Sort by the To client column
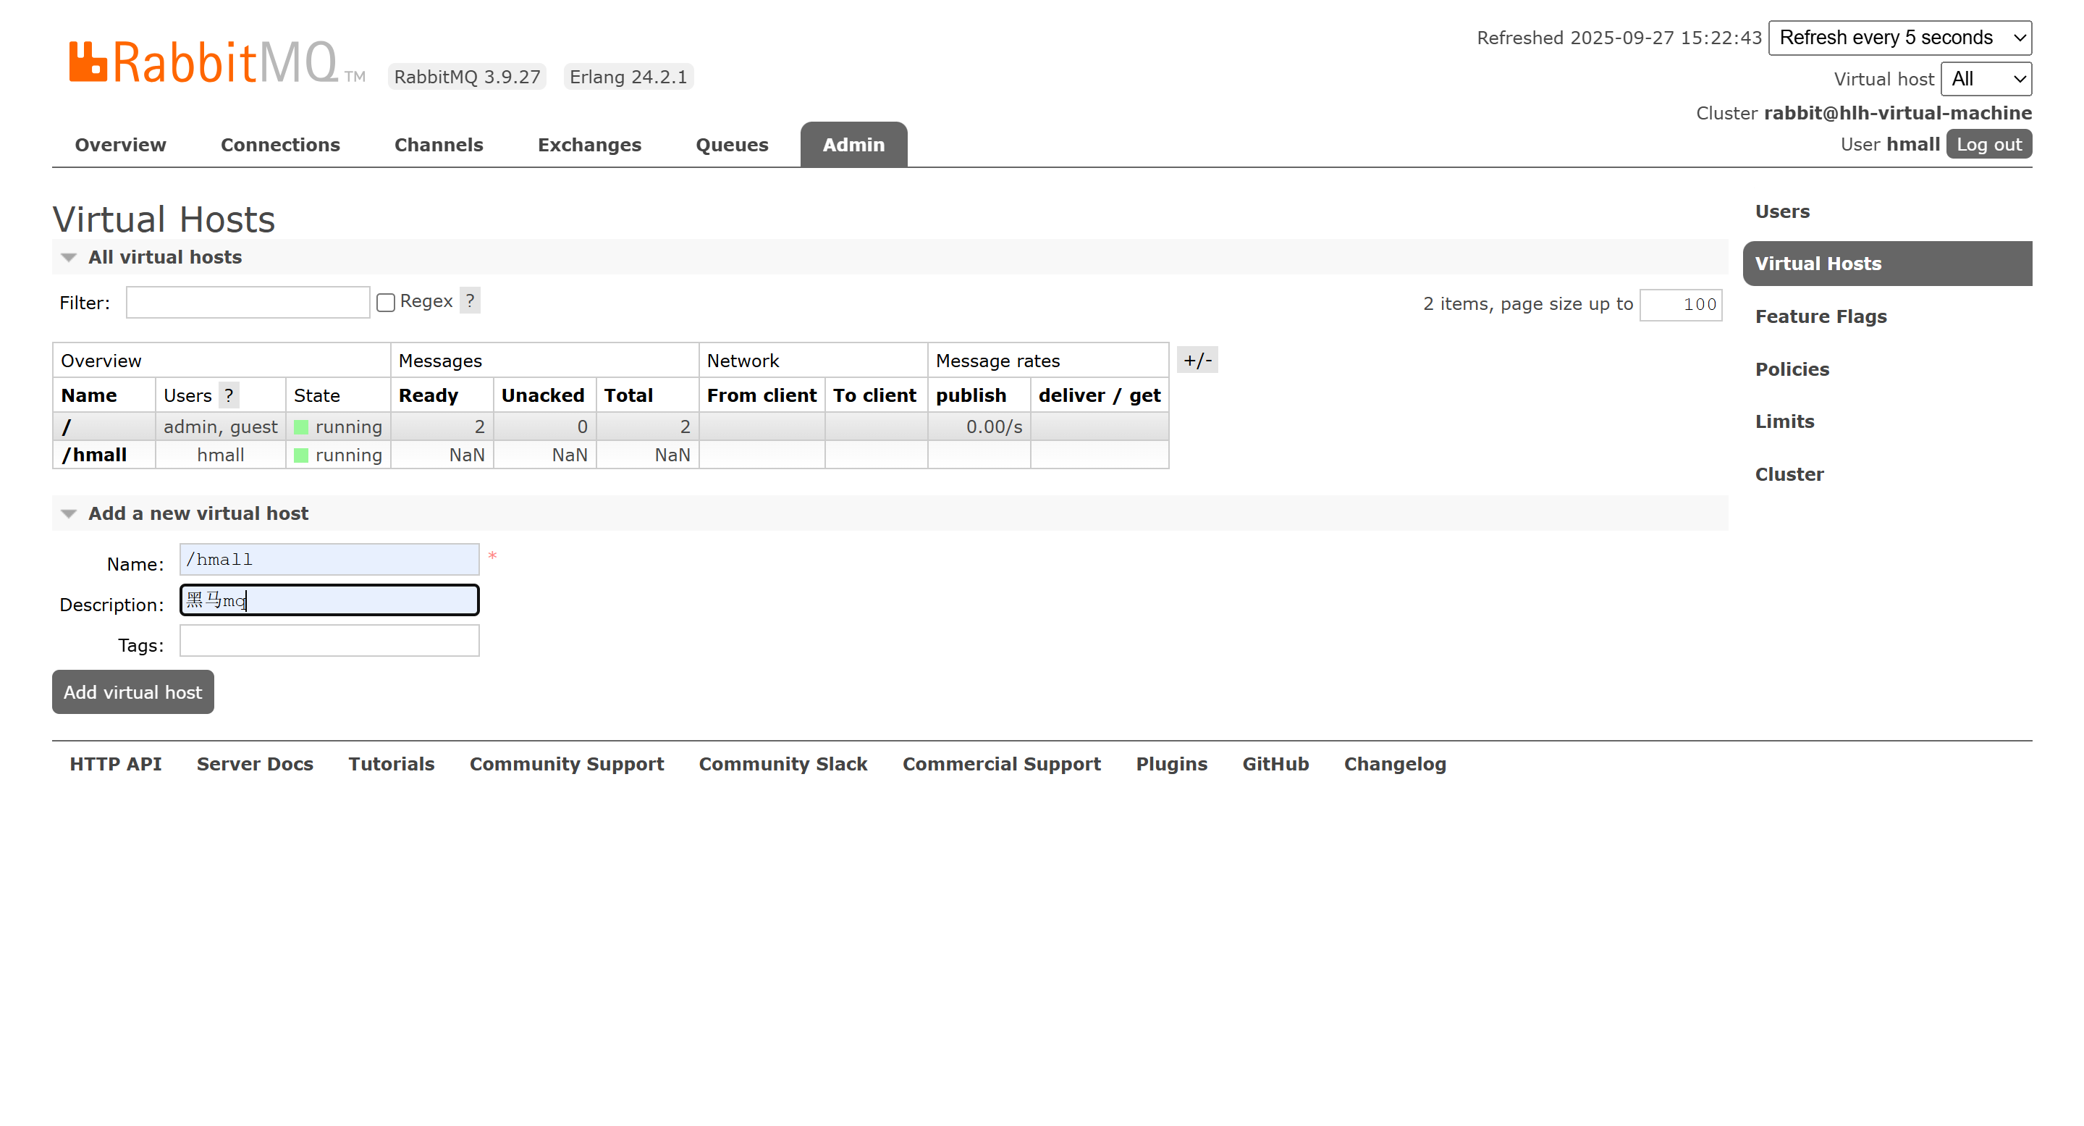The height and width of the screenshot is (1126, 2084). [x=874, y=395]
